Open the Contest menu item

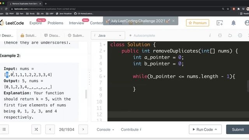pyautogui.click(x=96, y=23)
